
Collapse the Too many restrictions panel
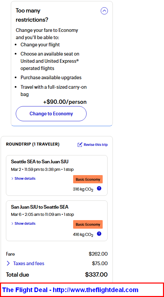(x=104, y=11)
